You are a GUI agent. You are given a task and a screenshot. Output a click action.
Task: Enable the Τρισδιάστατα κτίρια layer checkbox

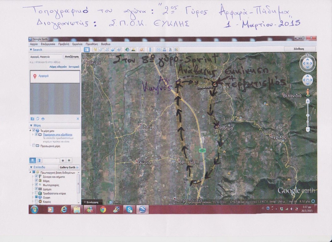(36, 193)
